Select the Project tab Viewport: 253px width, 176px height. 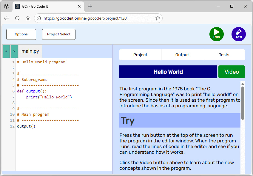point(140,55)
